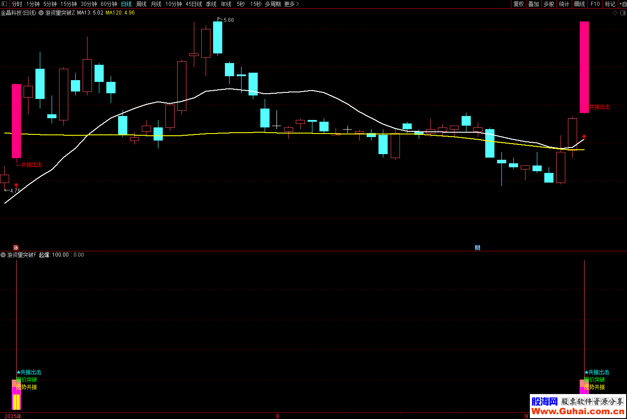Viewport: 627px width, 419px height.
Task: Click the 5.66 high price label
Action: tap(229, 20)
